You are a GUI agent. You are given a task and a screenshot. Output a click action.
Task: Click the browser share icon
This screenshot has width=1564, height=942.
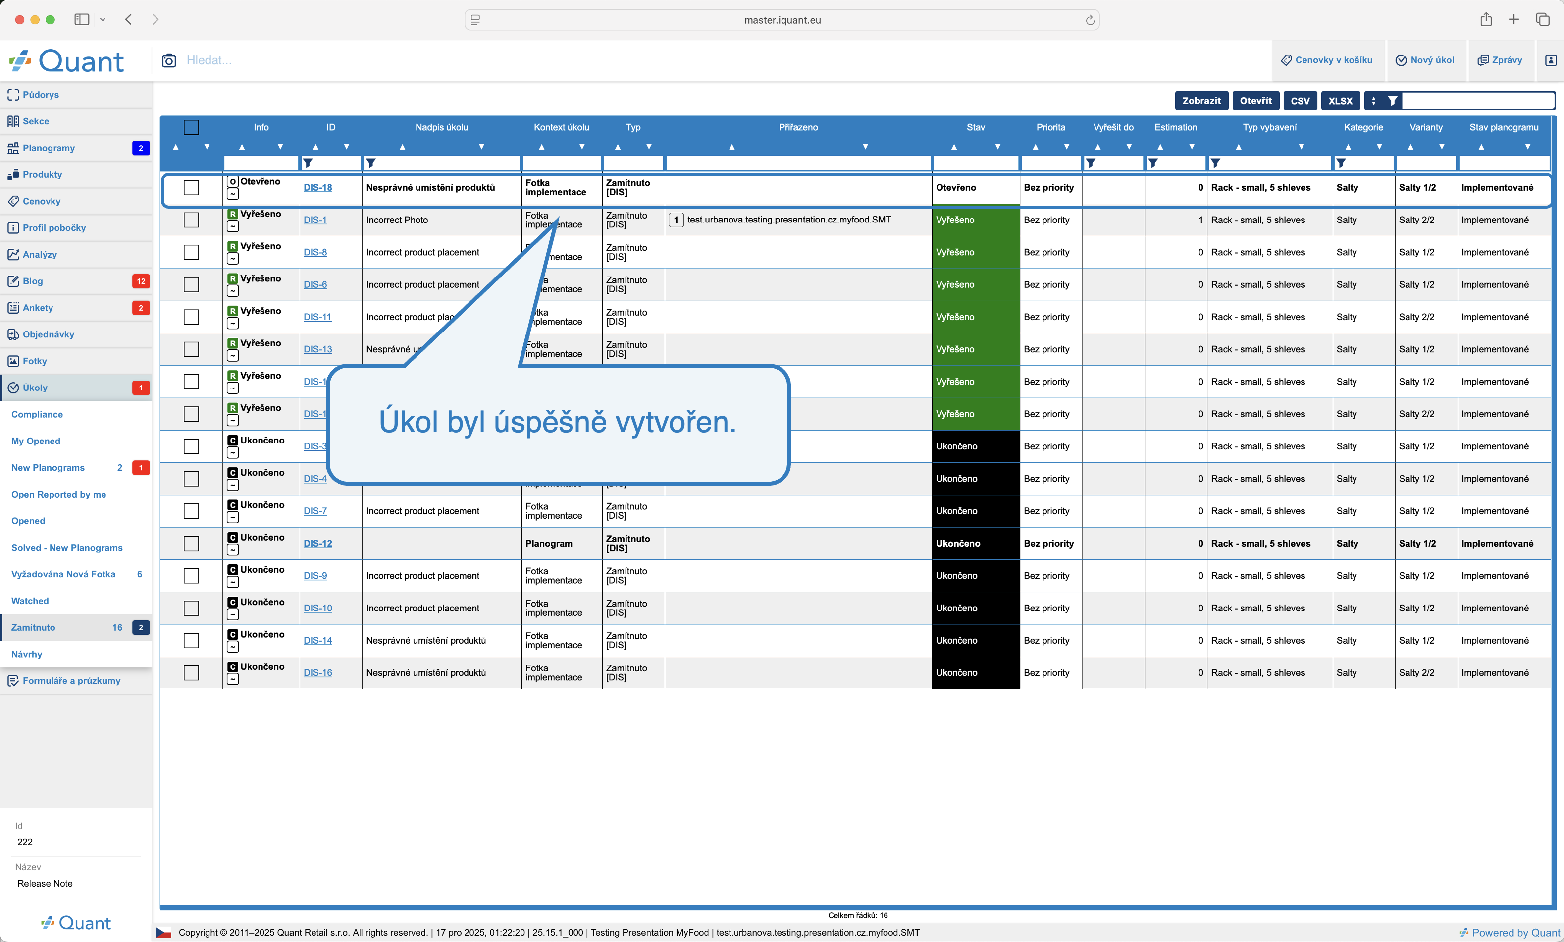(1486, 20)
